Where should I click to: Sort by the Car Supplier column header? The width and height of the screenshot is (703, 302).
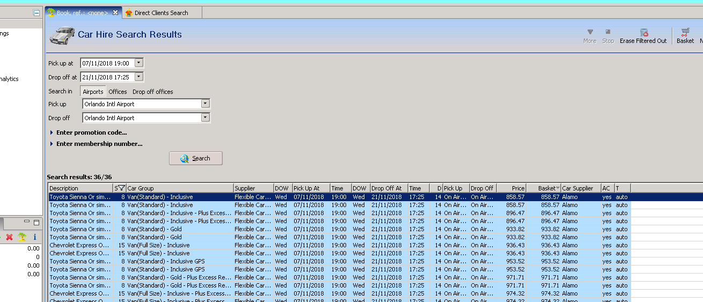(581, 188)
